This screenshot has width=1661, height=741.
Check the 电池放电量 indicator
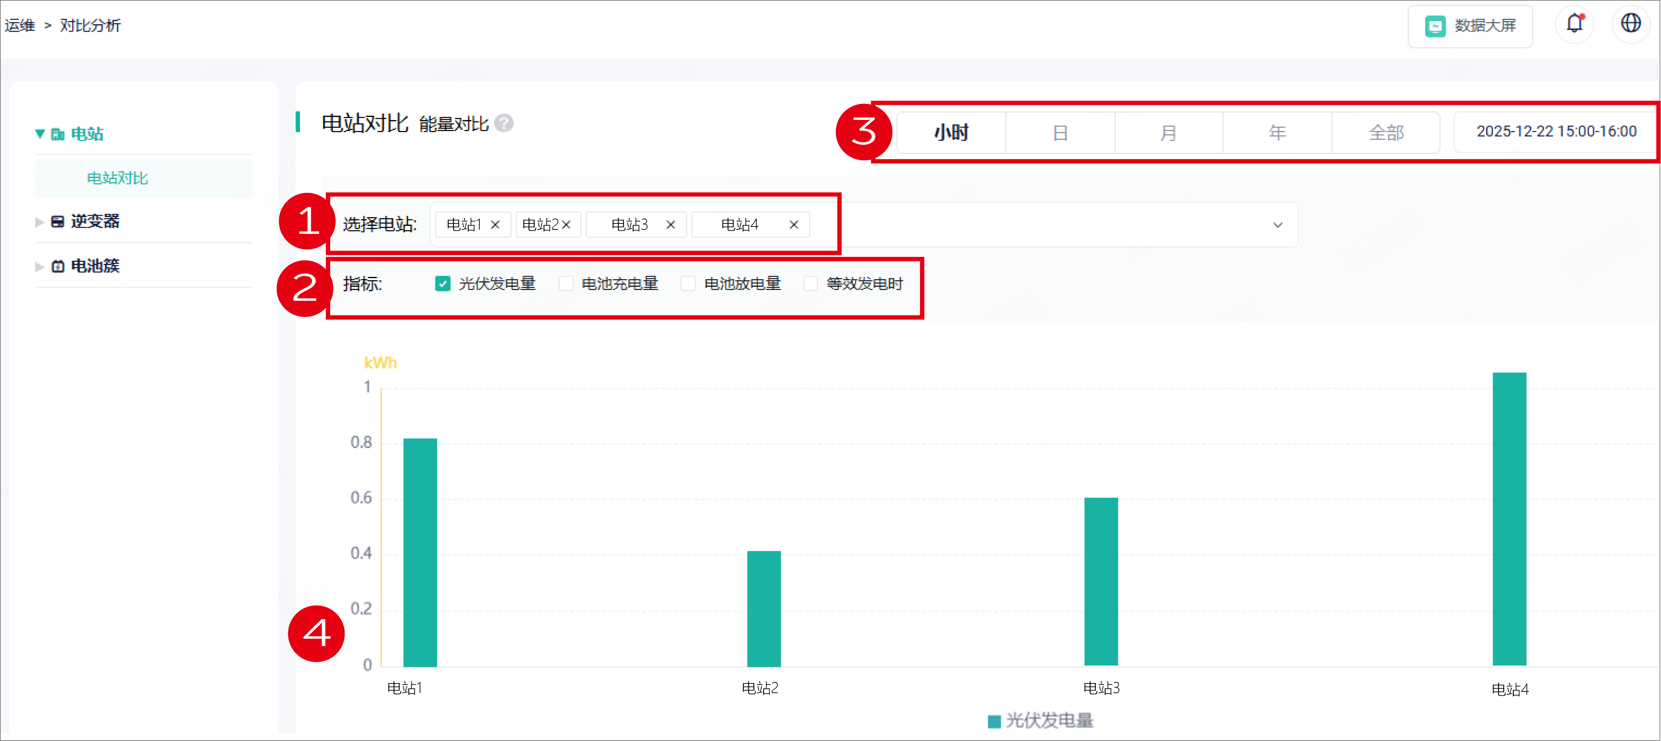688,283
